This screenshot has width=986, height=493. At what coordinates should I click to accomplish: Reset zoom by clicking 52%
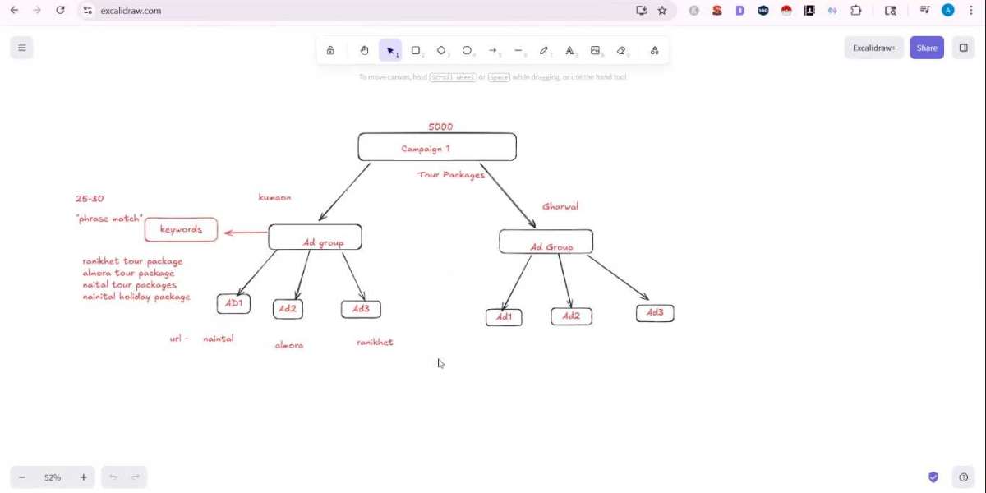pos(53,477)
